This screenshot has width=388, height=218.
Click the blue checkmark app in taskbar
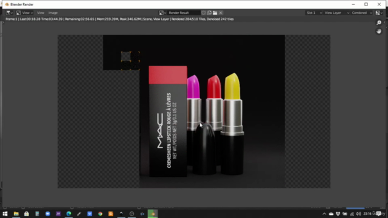(x=90, y=214)
